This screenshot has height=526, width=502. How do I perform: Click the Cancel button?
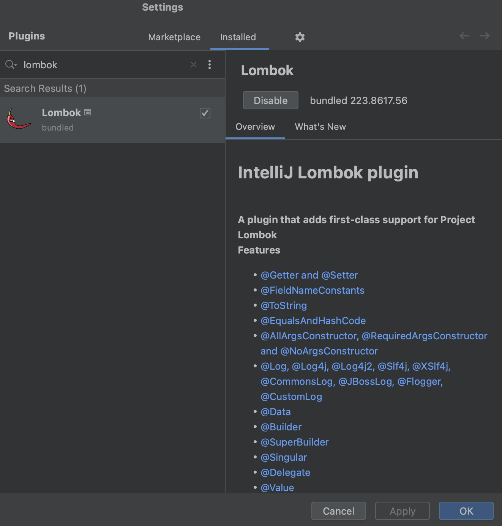click(339, 511)
